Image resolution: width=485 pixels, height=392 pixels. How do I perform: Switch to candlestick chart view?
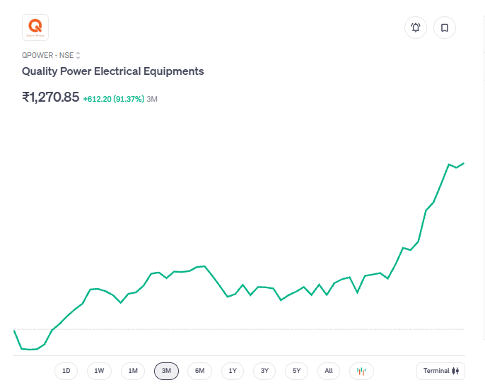point(361,371)
